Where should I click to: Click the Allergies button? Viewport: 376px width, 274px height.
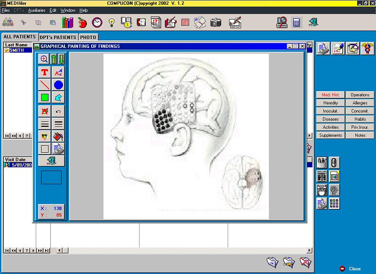click(x=360, y=103)
